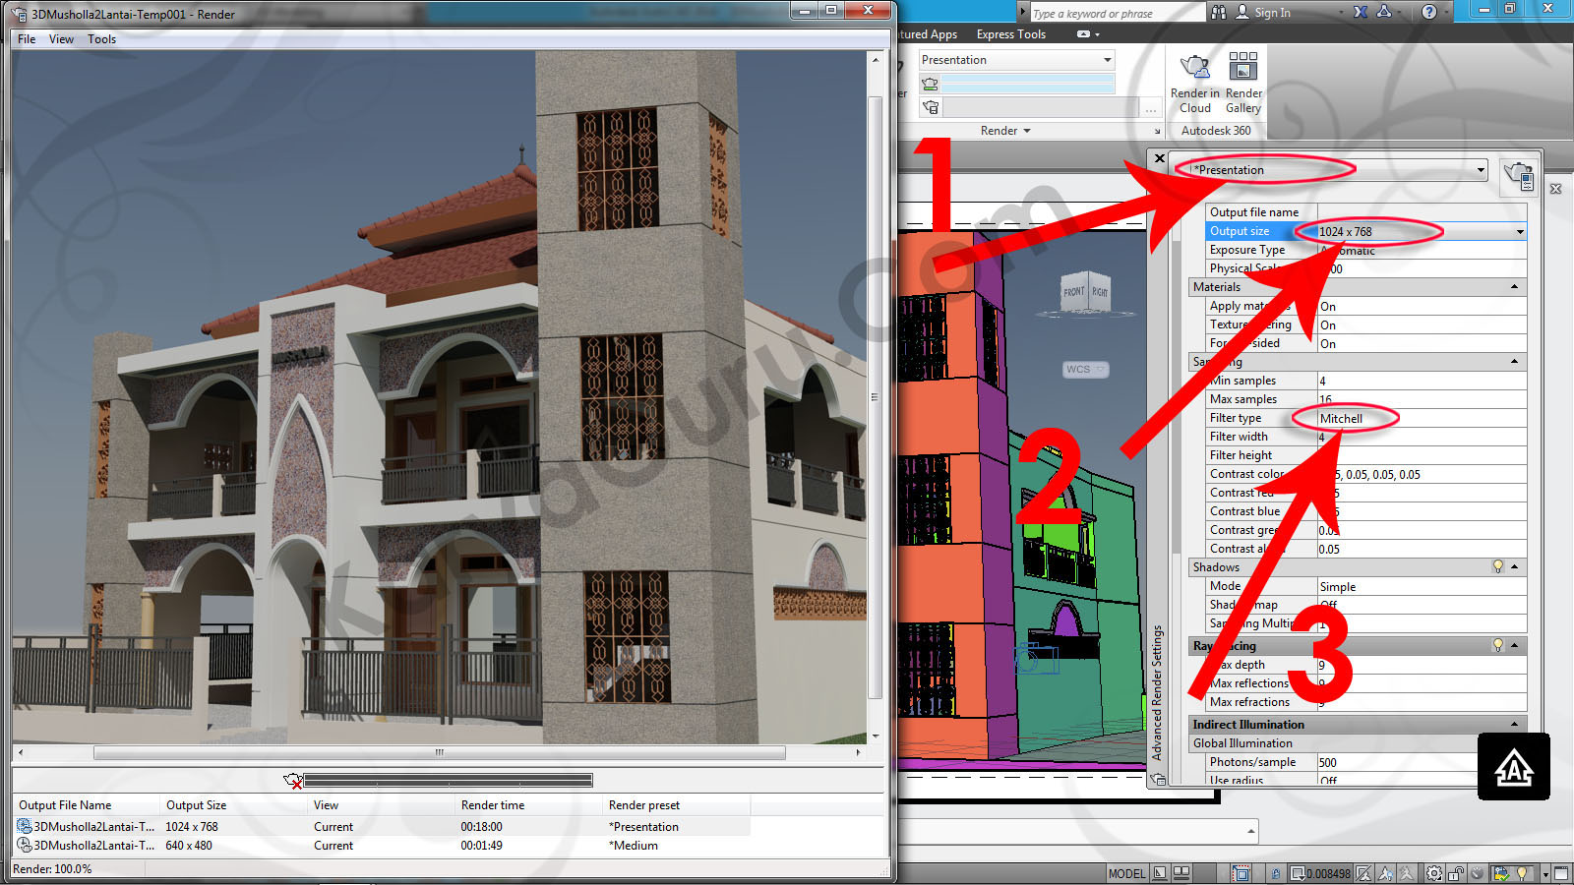The height and width of the screenshot is (885, 1574).
Task: Toggle the Shadows light bulb on/off
Action: (1497, 567)
